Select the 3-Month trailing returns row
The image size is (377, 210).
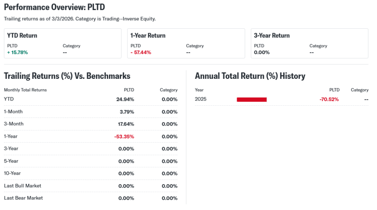90,124
